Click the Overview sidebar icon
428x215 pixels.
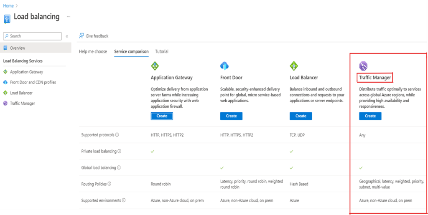coord(5,48)
